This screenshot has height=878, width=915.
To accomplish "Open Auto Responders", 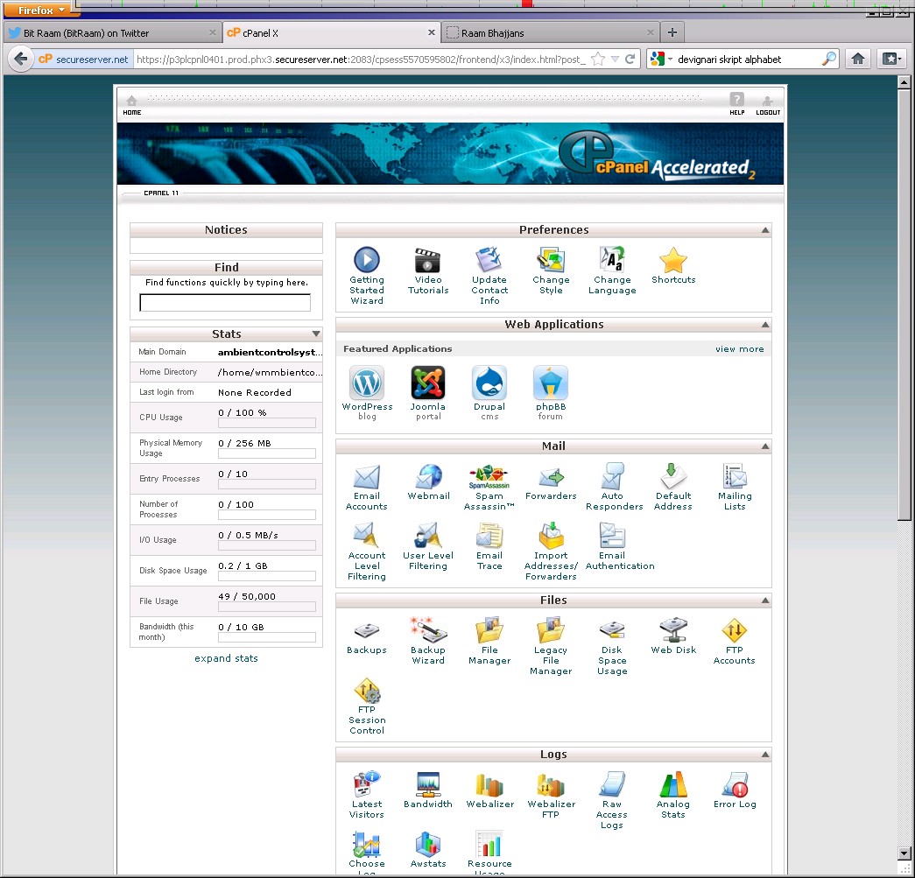I will 614,487.
